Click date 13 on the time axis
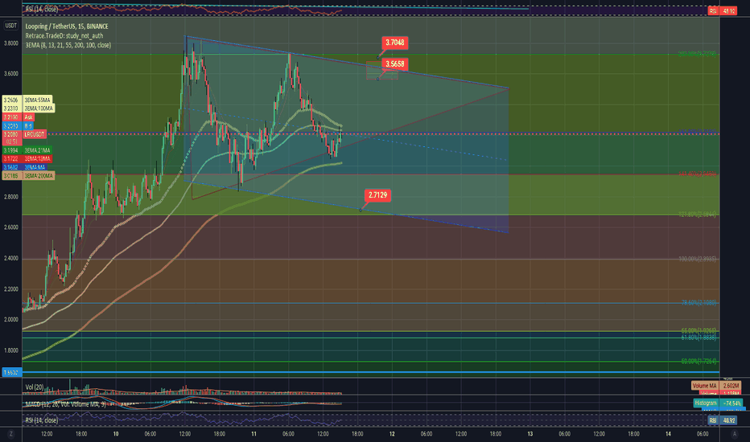This screenshot has height=442, width=750. click(530, 434)
